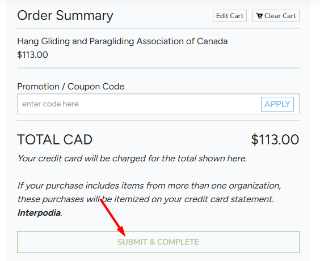Image resolution: width=320 pixels, height=261 pixels.
Task: Submit order via SUBMIT & COMPLETE
Action: pyautogui.click(x=158, y=242)
